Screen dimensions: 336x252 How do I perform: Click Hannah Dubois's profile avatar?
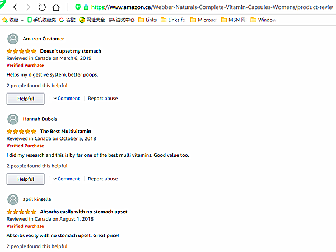click(13, 119)
